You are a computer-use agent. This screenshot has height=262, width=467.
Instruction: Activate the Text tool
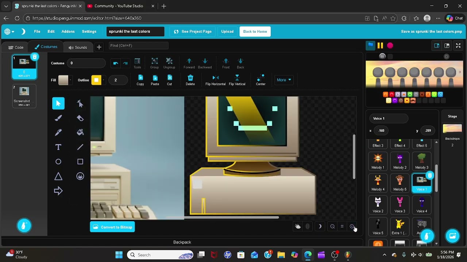click(x=58, y=147)
